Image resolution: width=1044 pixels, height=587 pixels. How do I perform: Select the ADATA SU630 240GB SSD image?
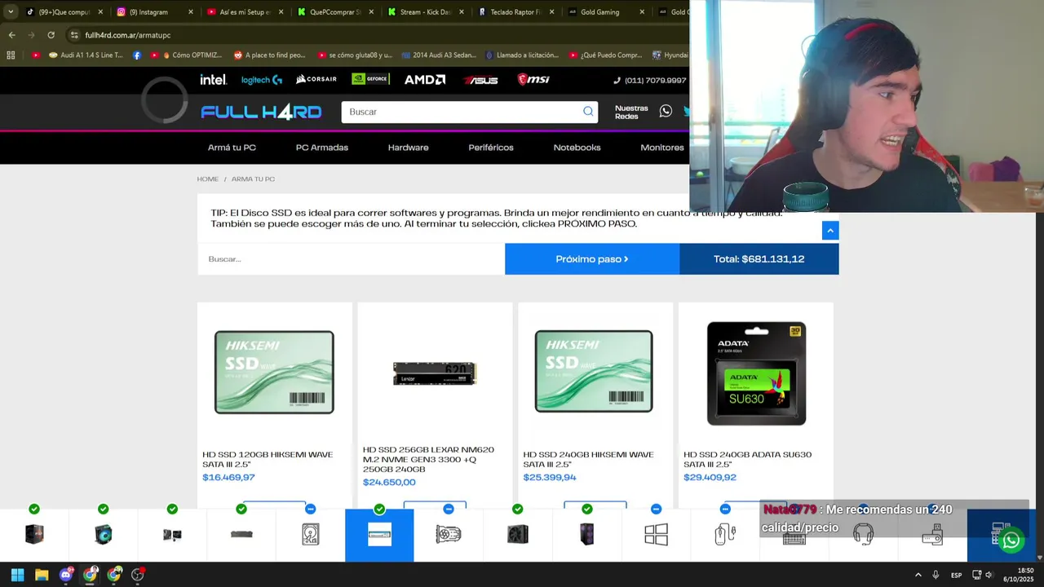(x=756, y=373)
